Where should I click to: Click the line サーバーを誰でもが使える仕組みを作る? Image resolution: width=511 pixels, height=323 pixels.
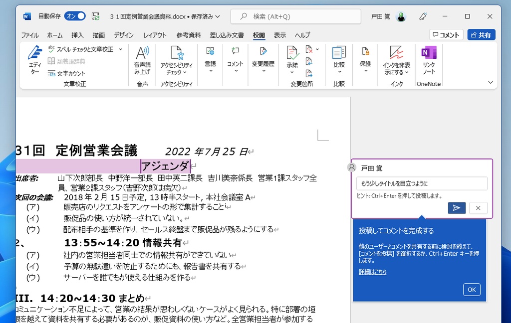[x=127, y=278]
